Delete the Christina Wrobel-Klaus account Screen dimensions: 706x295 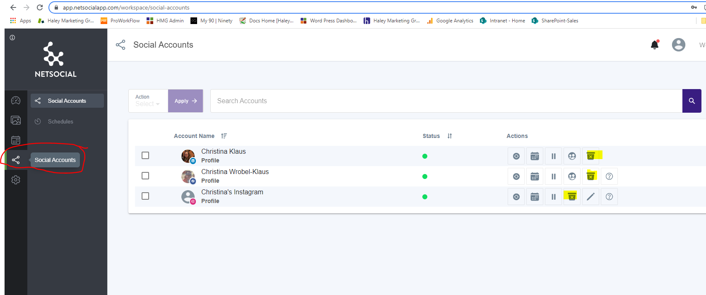point(590,177)
